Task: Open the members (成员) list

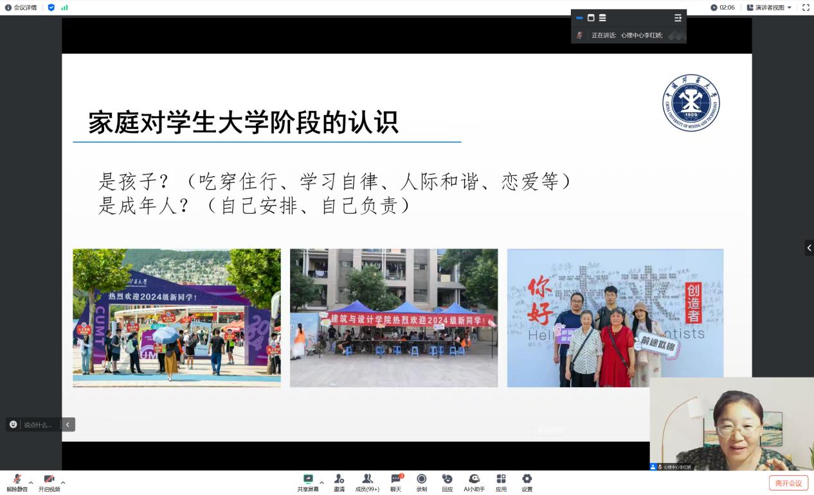Action: pos(367,482)
